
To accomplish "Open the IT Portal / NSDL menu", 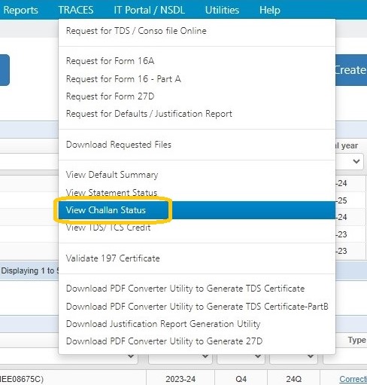I will [149, 11].
